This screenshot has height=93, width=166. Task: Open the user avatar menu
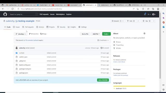pyautogui.click(x=154, y=14)
